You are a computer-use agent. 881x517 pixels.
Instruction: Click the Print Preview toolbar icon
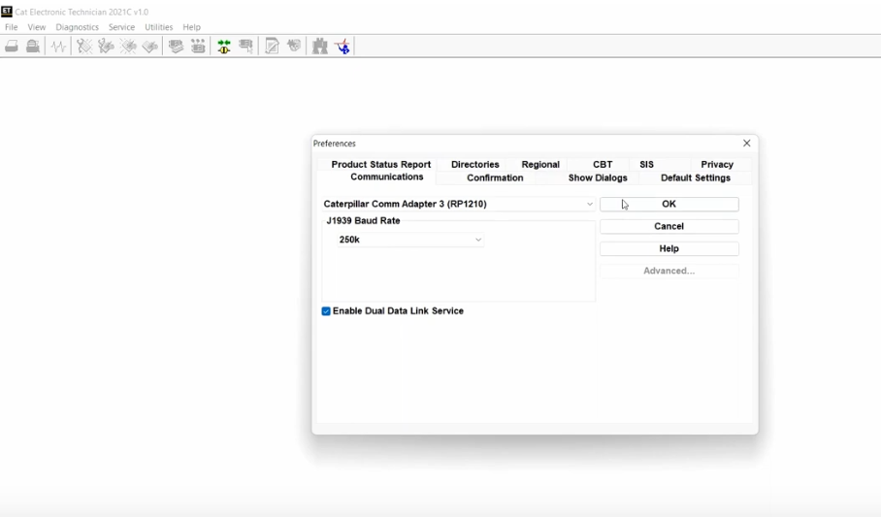[x=33, y=47]
